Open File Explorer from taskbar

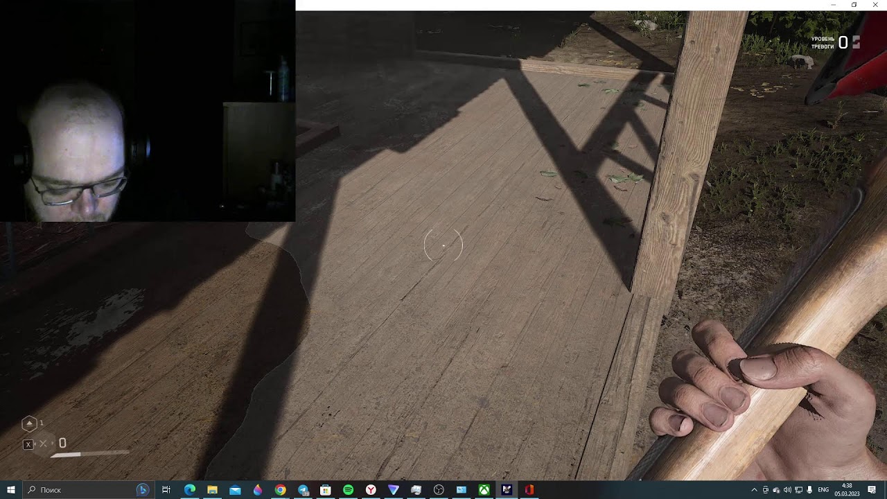pyautogui.click(x=212, y=490)
